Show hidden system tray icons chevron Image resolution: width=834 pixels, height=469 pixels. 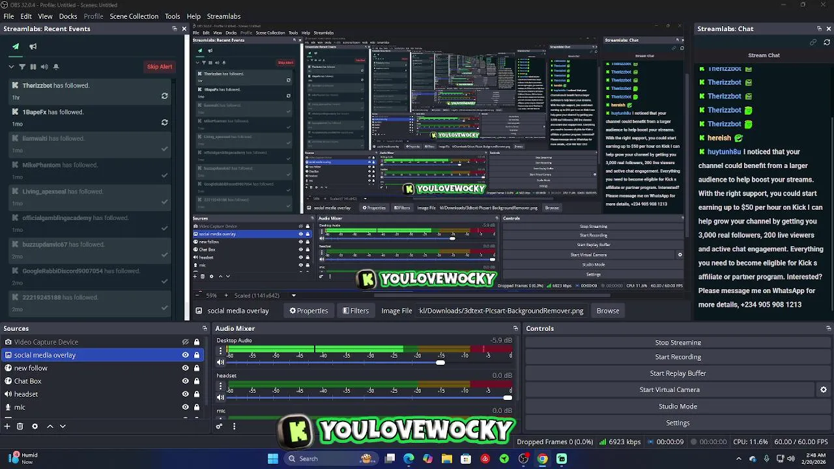pos(738,459)
